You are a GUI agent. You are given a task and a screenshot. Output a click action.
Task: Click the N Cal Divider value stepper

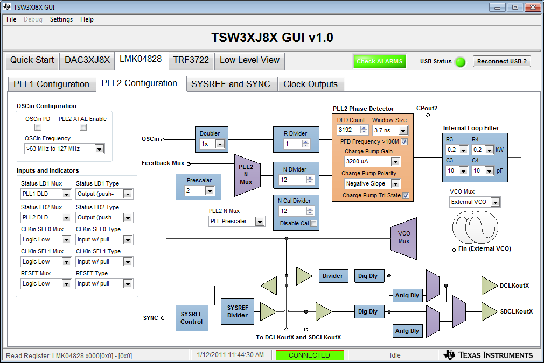[x=310, y=211]
